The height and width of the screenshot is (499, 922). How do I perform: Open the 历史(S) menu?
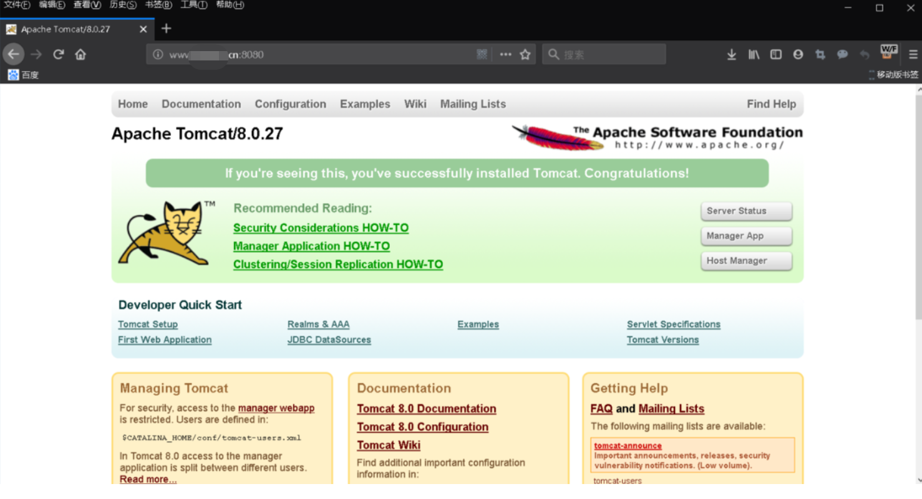(123, 5)
